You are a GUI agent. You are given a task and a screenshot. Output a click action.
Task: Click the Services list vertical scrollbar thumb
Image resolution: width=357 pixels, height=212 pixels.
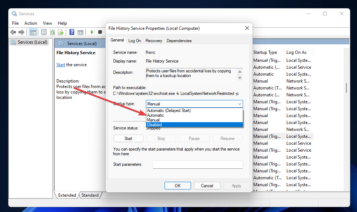coord(346,88)
